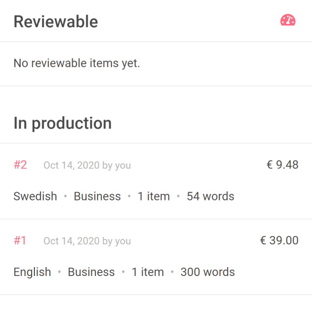The width and height of the screenshot is (312, 312).
Task: Click 1 item label in English order
Action: tap(147, 272)
